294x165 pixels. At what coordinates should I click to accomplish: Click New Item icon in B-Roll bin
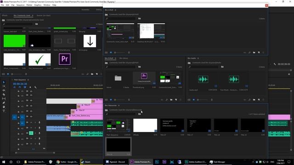tap(176, 100)
